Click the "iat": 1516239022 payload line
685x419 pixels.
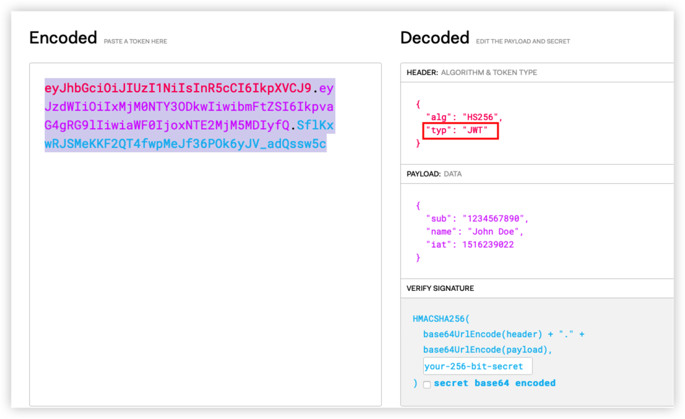click(x=469, y=244)
